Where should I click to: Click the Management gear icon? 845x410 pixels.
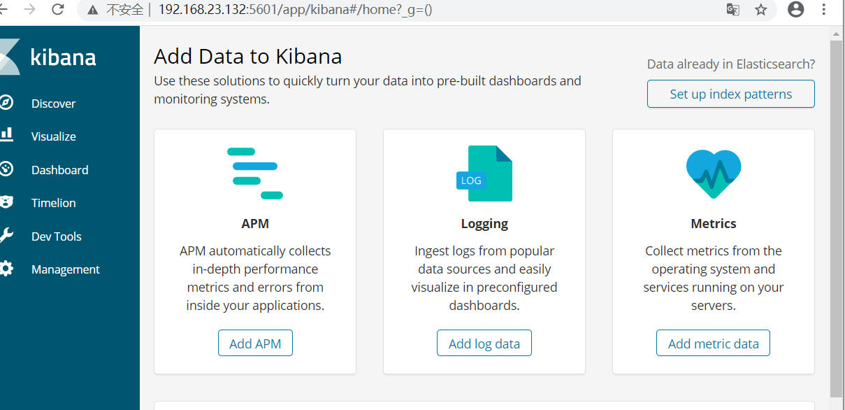pyautogui.click(x=6, y=269)
